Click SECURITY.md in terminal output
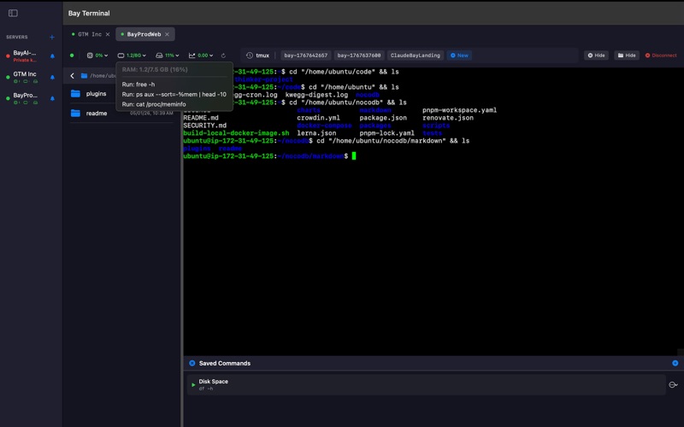684x427 pixels. pos(204,126)
